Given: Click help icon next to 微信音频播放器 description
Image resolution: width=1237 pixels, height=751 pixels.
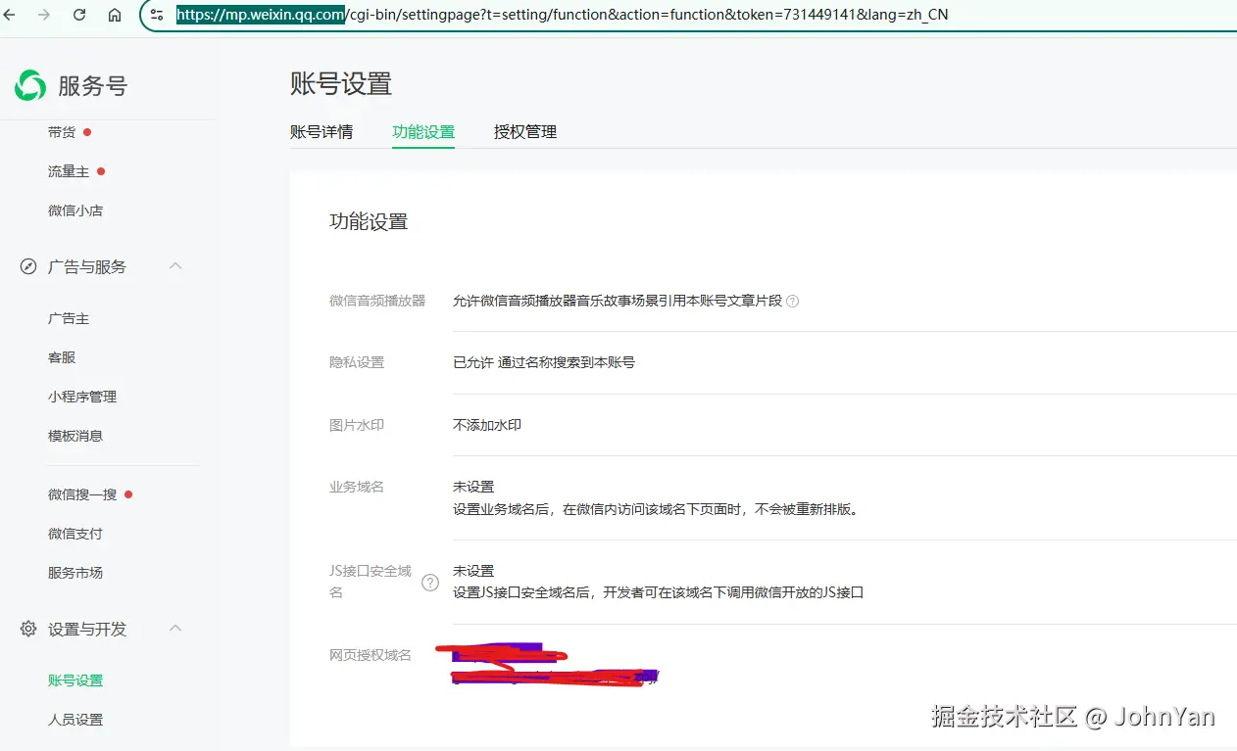Looking at the screenshot, I should [793, 302].
